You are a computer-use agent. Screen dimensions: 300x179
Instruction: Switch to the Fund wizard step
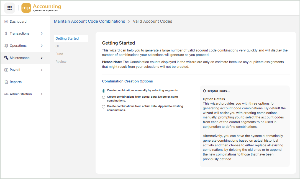click(59, 54)
